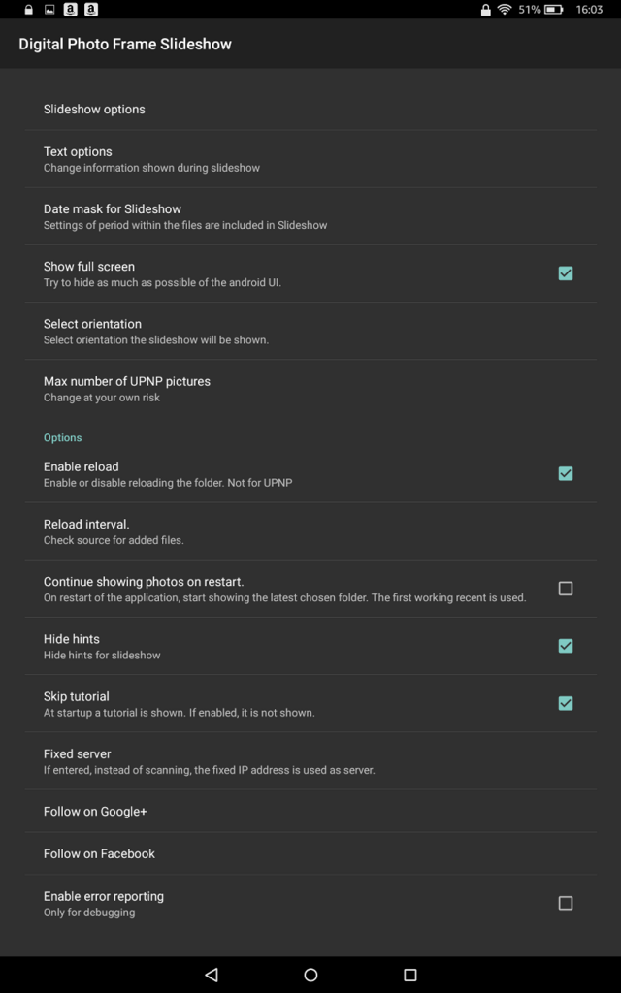Tap the recent apps square icon
This screenshot has width=621, height=993.
tap(410, 974)
